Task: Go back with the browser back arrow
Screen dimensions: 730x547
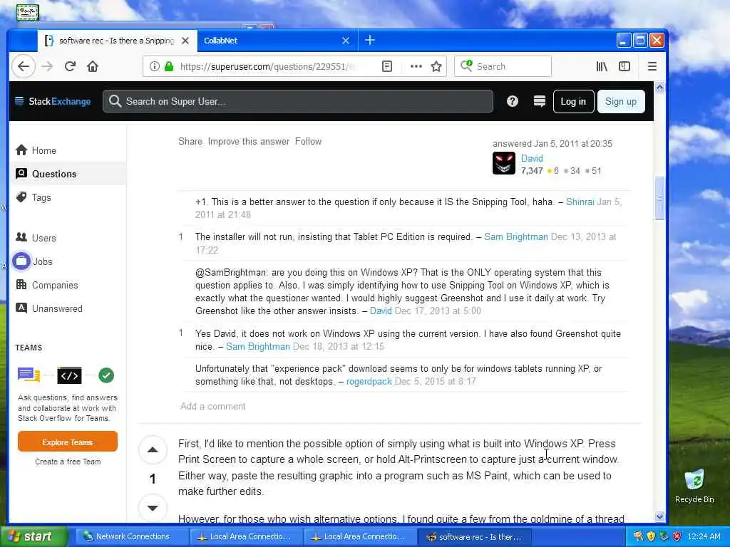Action: point(24,66)
